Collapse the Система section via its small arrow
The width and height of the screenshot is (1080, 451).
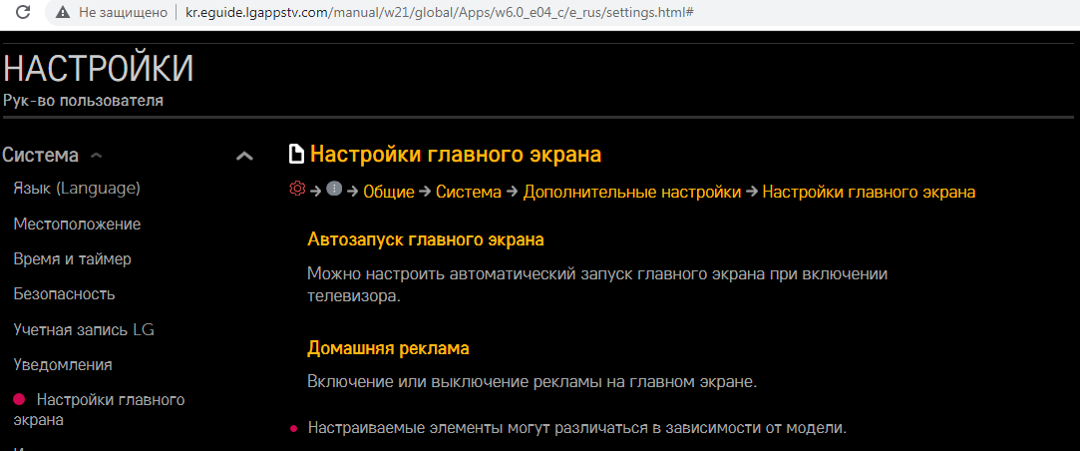[97, 156]
